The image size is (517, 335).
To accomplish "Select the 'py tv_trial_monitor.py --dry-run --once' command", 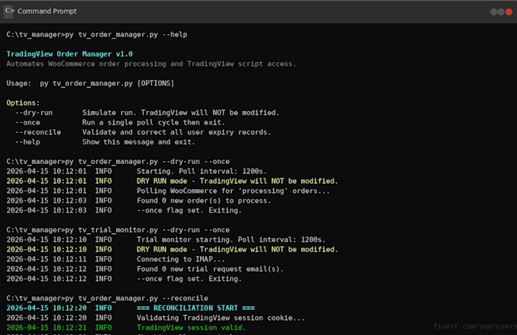I will tap(147, 230).
